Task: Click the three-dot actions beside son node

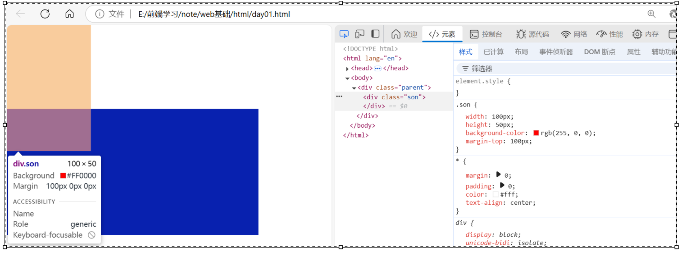Action: pyautogui.click(x=339, y=97)
